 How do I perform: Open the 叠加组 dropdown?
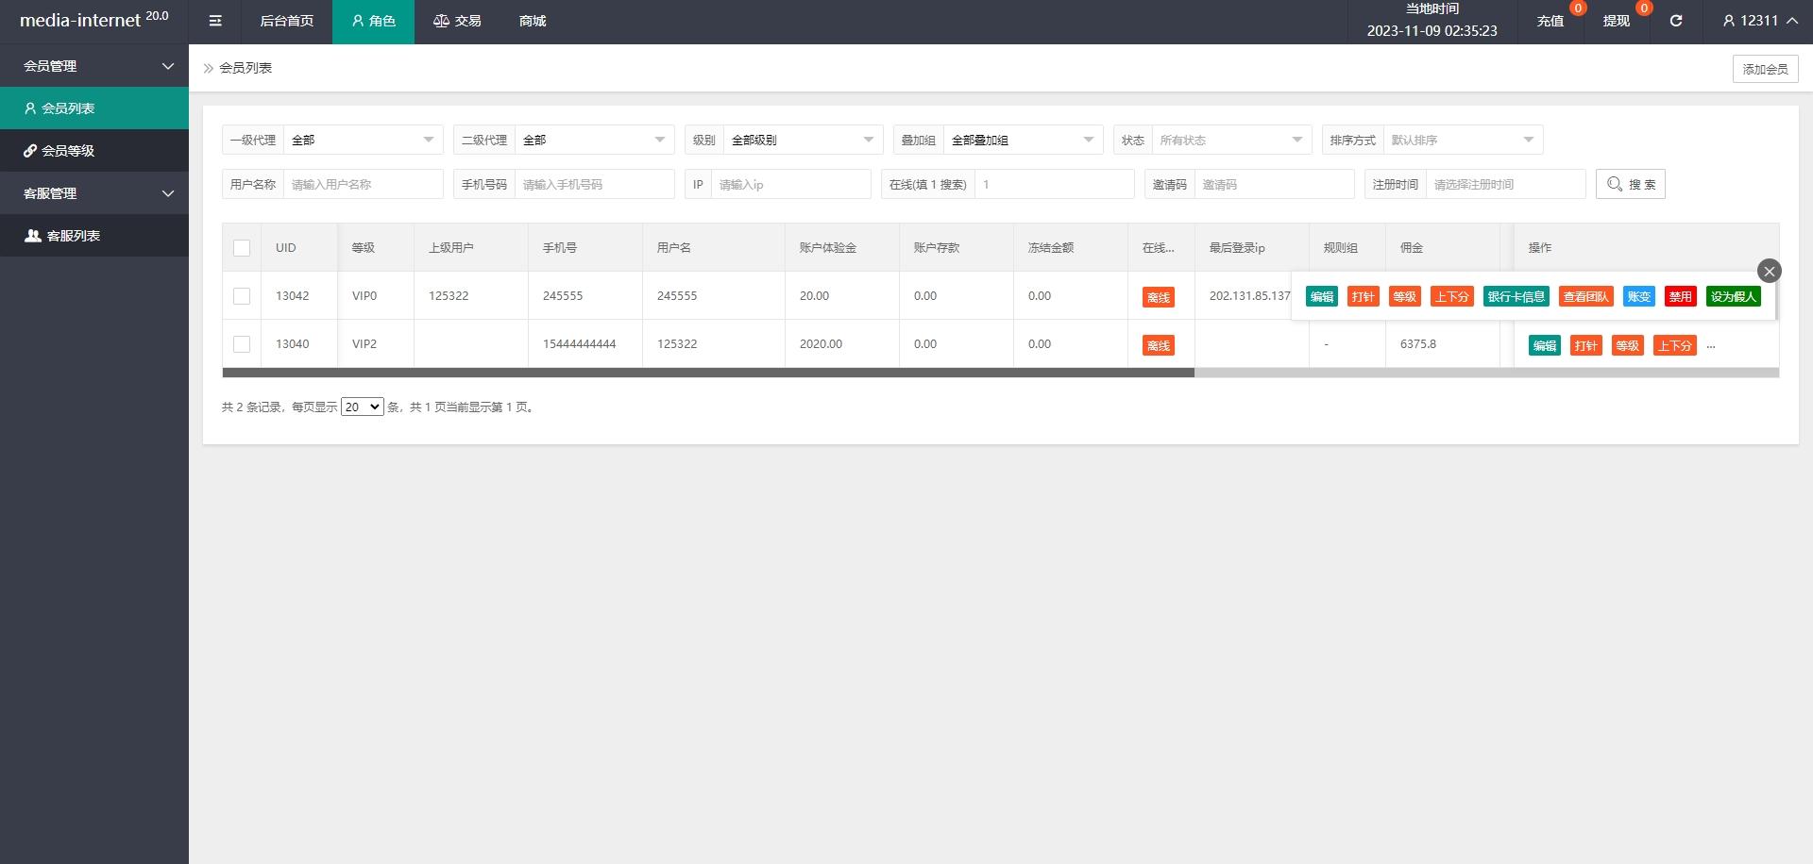pyautogui.click(x=1024, y=140)
